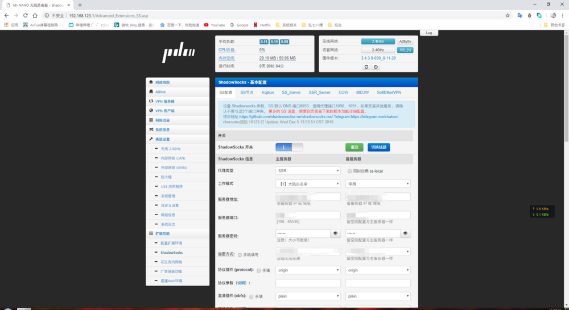Enable 同时启用 ss-local checkbox
The image size is (569, 310).
coord(349,171)
